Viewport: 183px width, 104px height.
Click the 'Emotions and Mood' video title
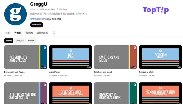(103, 72)
